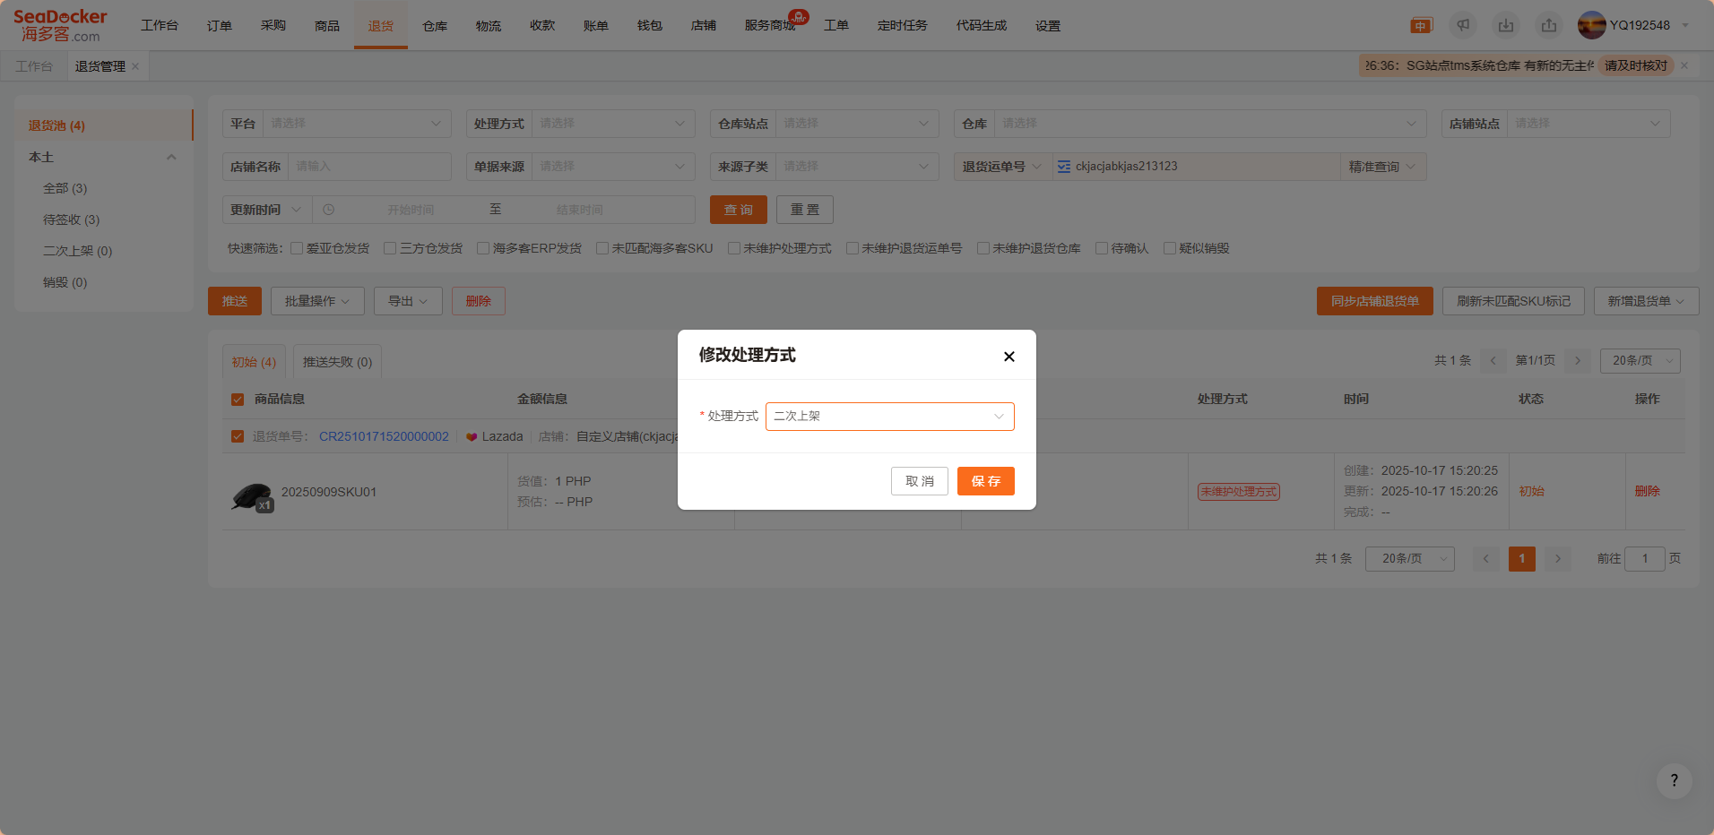This screenshot has height=835, width=1714.
Task: Open the announcements megaphone icon
Action: (x=1463, y=26)
